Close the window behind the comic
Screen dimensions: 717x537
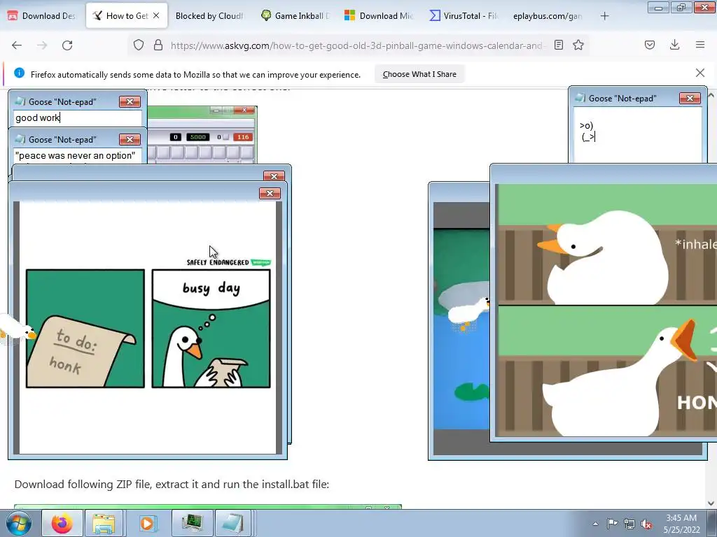click(x=274, y=176)
